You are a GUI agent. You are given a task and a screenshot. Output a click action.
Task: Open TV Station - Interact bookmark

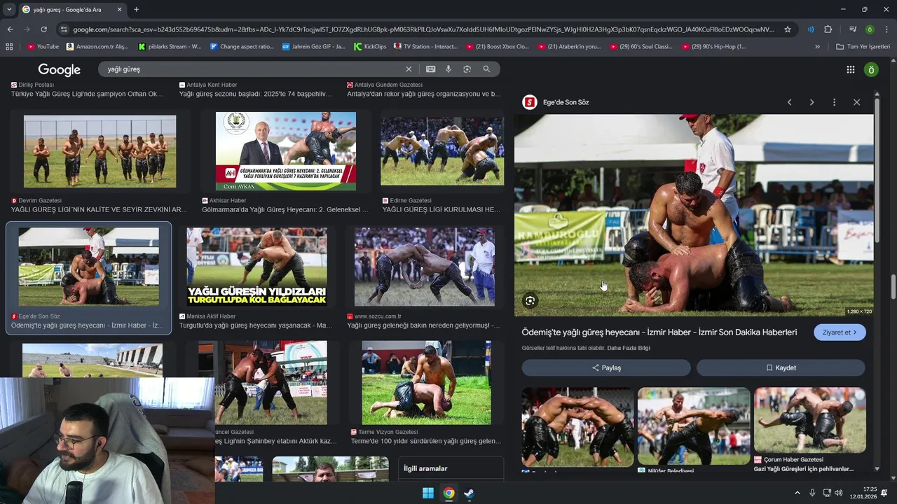(426, 47)
